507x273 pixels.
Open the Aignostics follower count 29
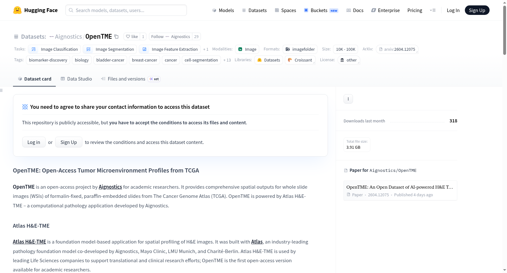tap(196, 37)
